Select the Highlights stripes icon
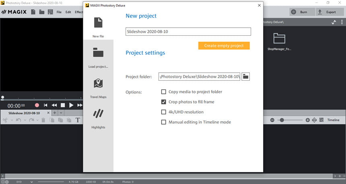This screenshot has width=346, height=184. point(98,114)
